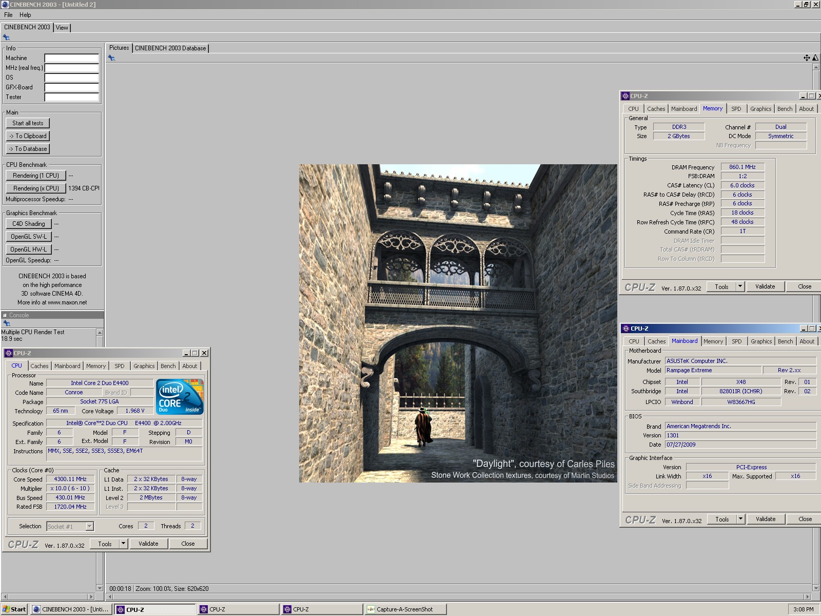Open the Caches tab in the CPU window
The height and width of the screenshot is (616, 821).
[40, 366]
